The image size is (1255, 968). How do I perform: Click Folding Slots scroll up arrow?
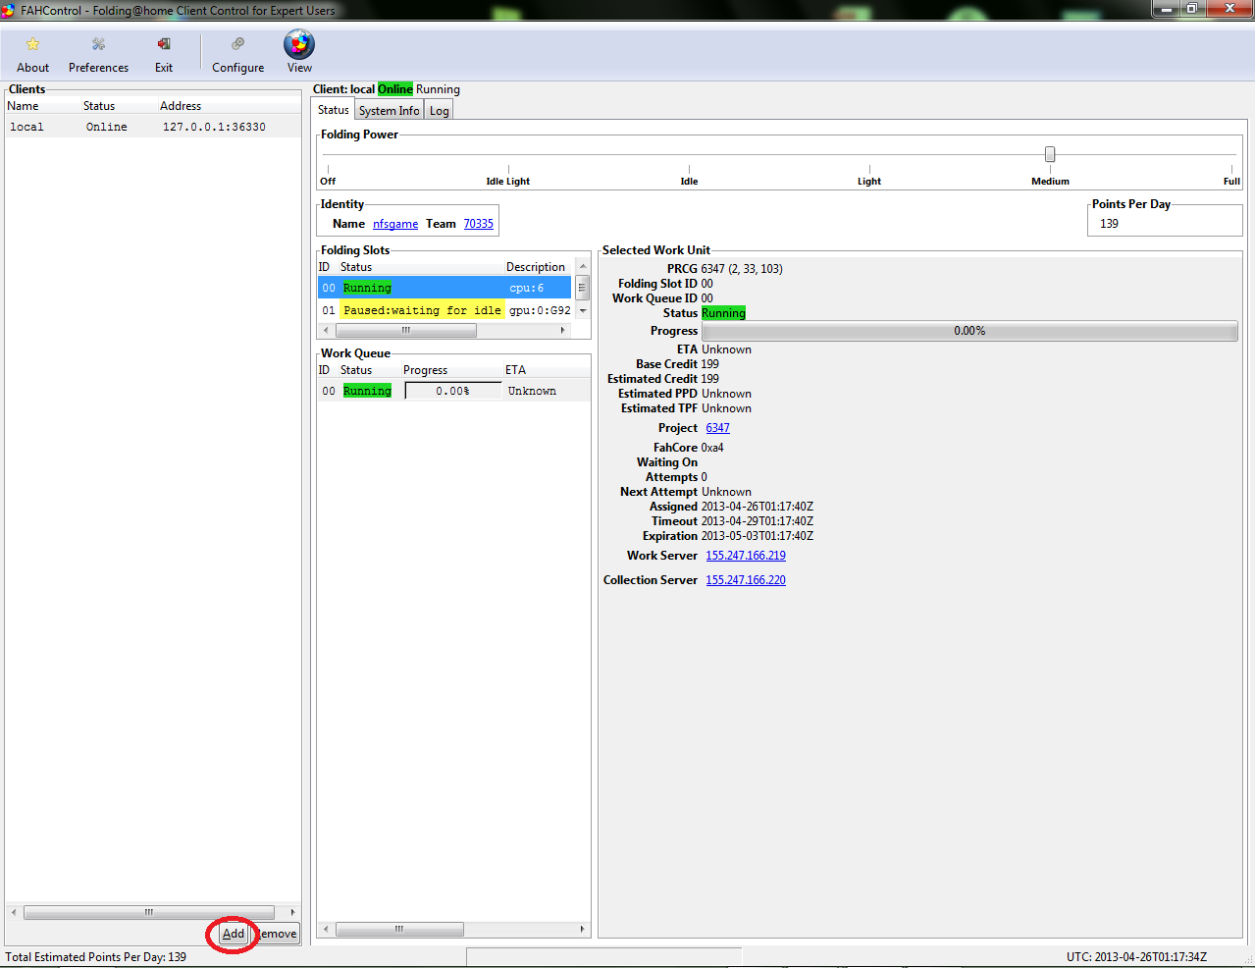[x=582, y=267]
